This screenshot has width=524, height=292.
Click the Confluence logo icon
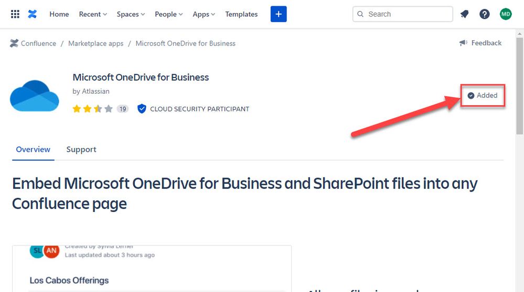click(33, 14)
